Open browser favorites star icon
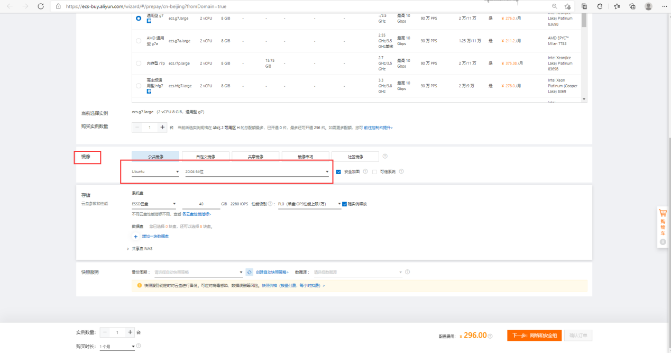The height and width of the screenshot is (353, 671). click(617, 6)
